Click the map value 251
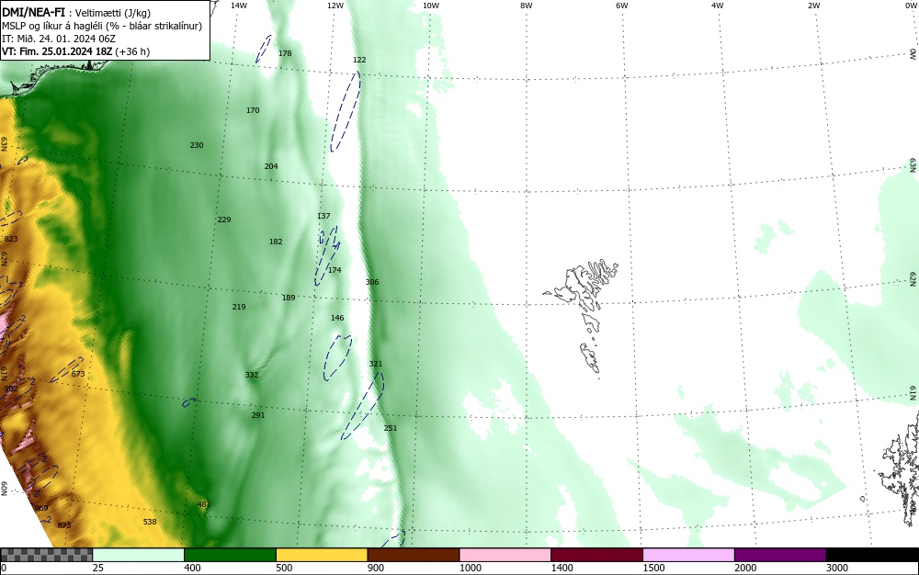The width and height of the screenshot is (919, 575). click(391, 428)
